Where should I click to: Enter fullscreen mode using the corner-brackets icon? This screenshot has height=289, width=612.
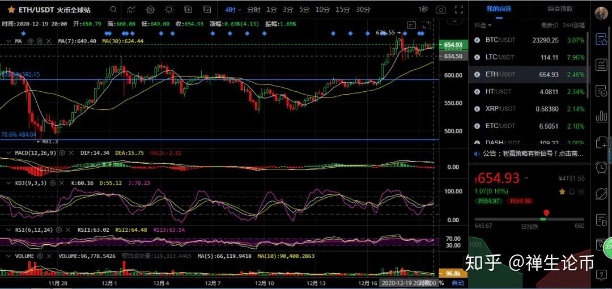click(x=460, y=10)
